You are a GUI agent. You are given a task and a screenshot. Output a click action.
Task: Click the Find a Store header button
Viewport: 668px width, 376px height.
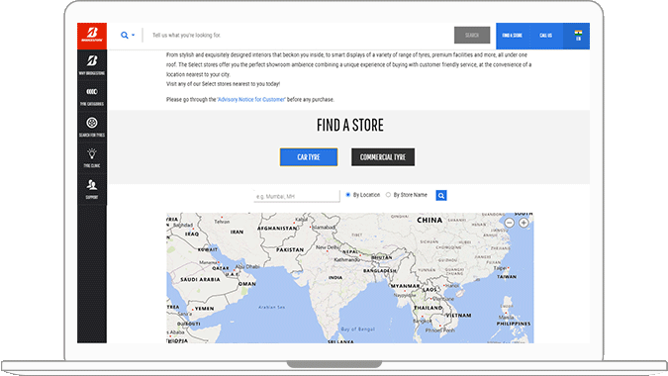click(x=512, y=36)
